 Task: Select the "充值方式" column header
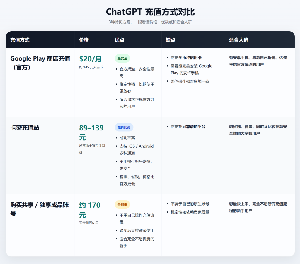20,40
